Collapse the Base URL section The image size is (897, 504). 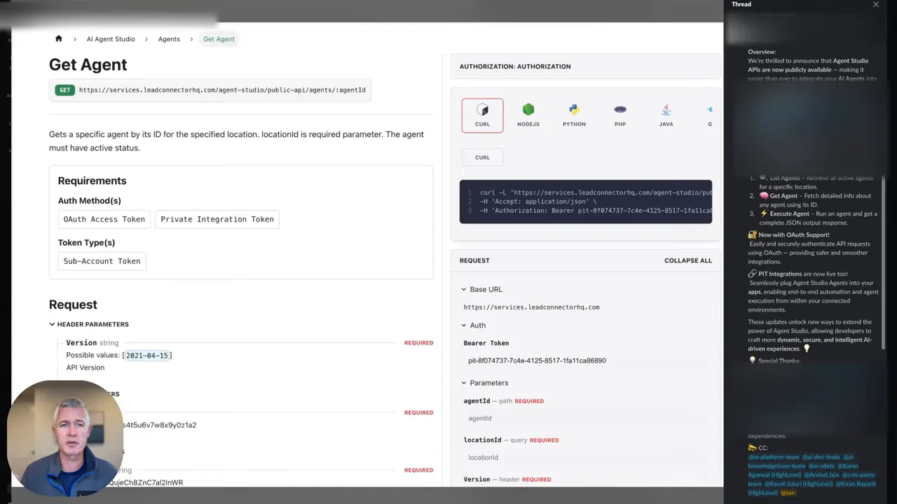464,289
